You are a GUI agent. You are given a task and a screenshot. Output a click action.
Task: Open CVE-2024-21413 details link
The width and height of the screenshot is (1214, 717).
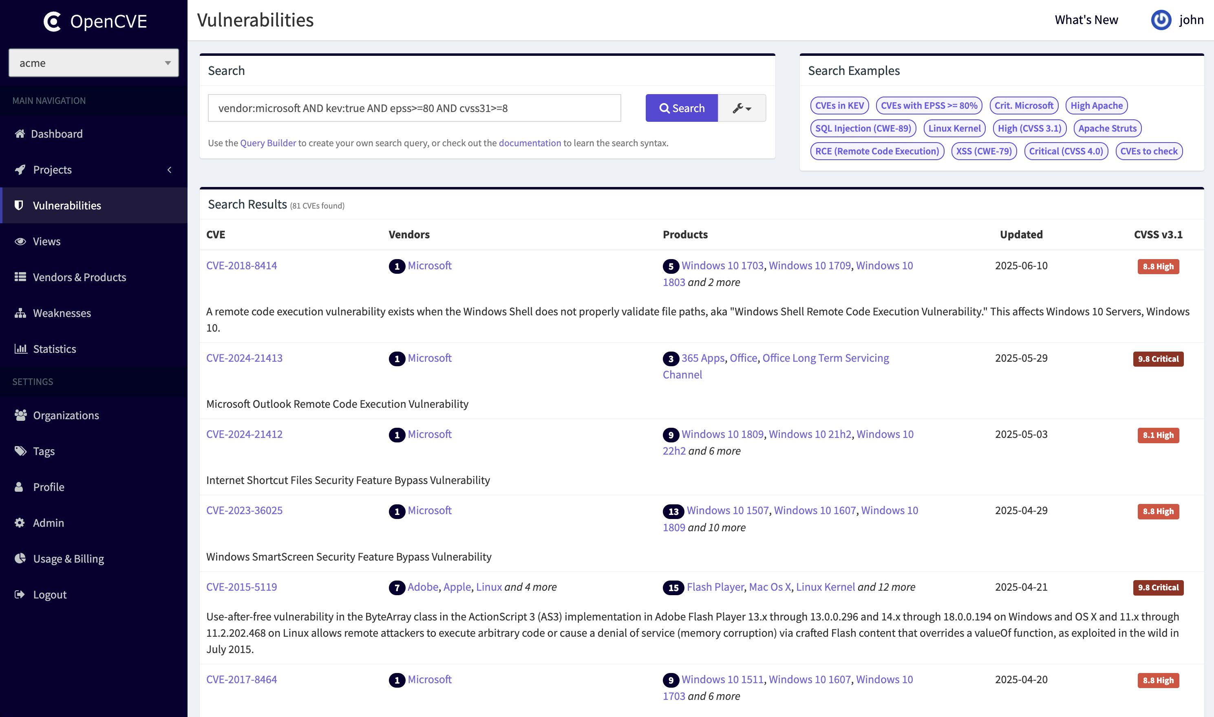(244, 358)
